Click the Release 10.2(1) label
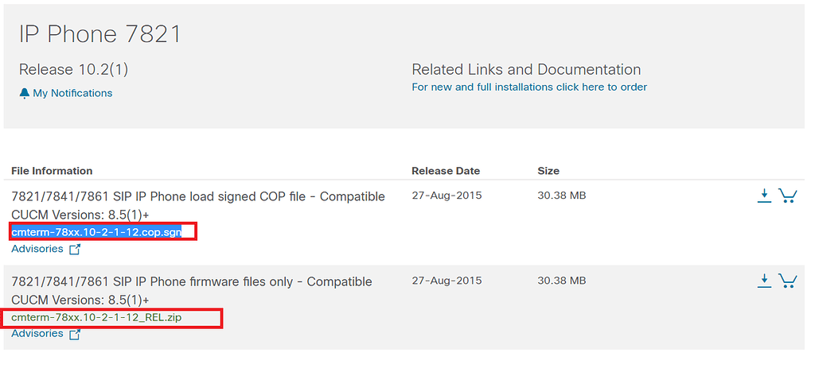The height and width of the screenshot is (376, 815). tap(73, 70)
